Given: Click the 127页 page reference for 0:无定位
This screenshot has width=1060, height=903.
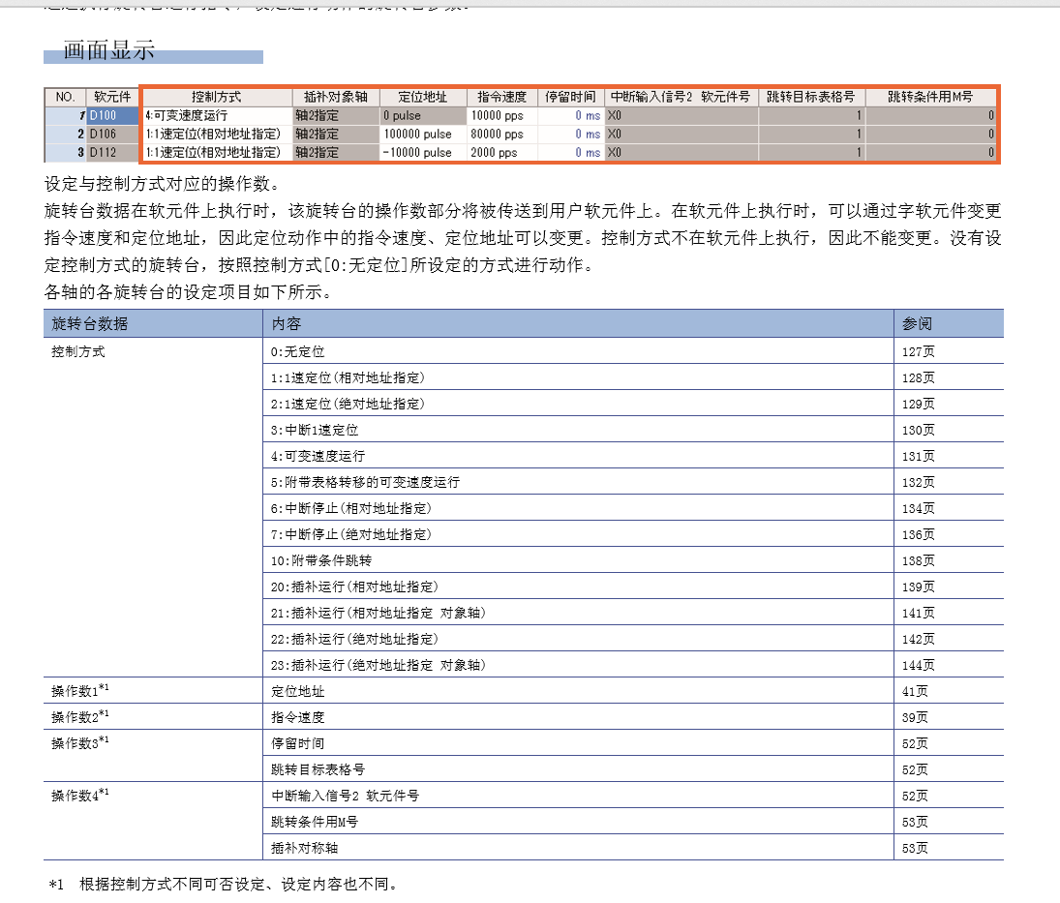Looking at the screenshot, I should 919,351.
